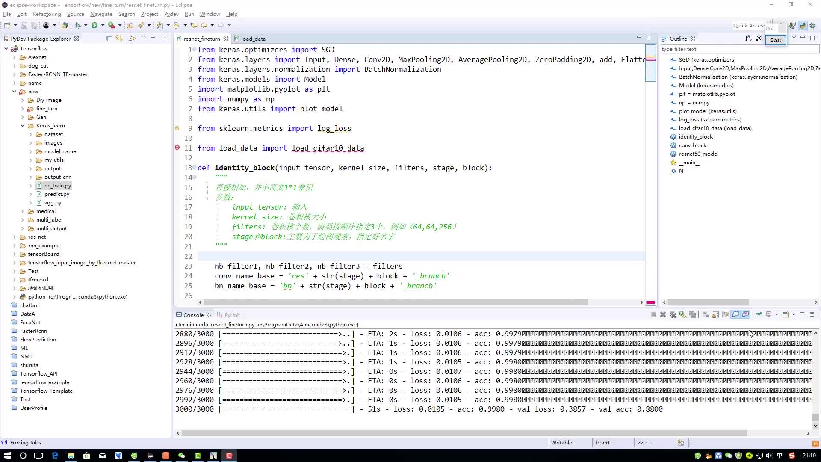Open the Navigate menu

101,14
